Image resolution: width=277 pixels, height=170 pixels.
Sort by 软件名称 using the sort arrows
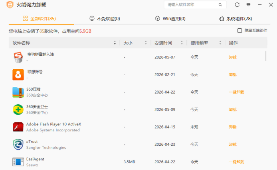(115, 43)
